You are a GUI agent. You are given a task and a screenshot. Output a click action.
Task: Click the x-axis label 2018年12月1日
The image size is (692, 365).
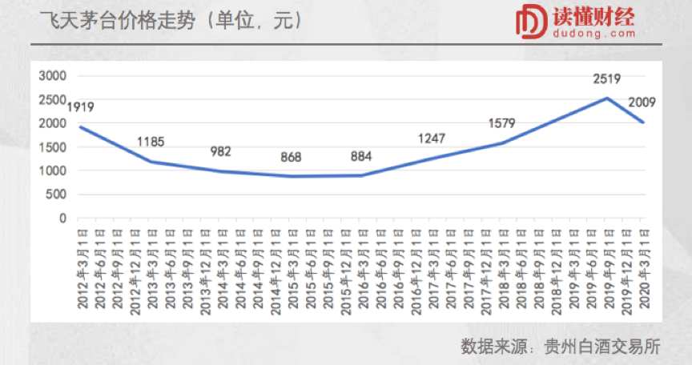point(557,272)
